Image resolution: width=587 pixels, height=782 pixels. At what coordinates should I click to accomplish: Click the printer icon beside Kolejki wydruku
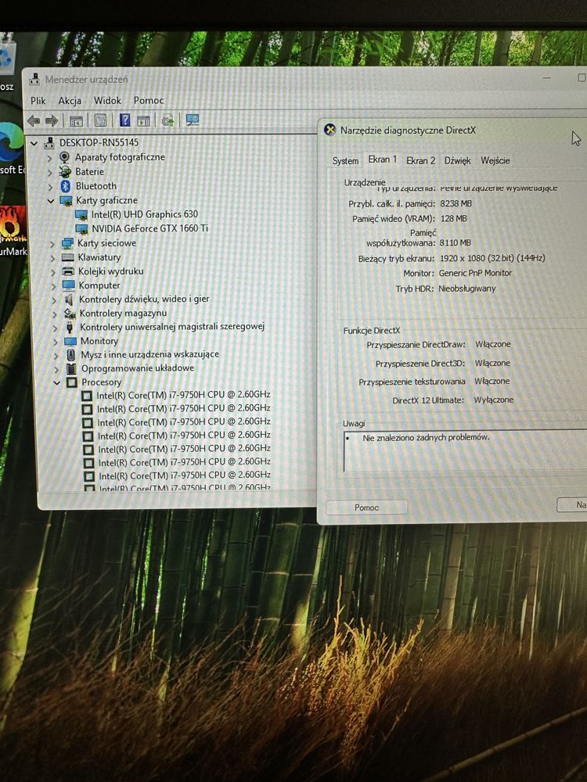68,271
